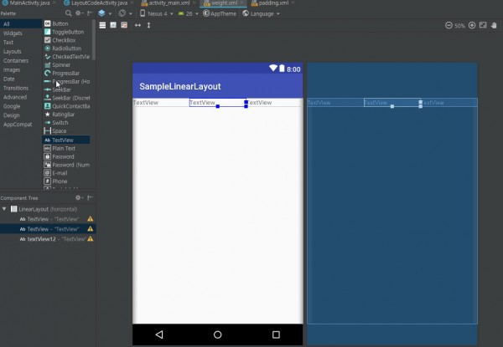The height and width of the screenshot is (347, 503).
Task: Pick Button widget from the palette
Action: [x=67, y=23]
